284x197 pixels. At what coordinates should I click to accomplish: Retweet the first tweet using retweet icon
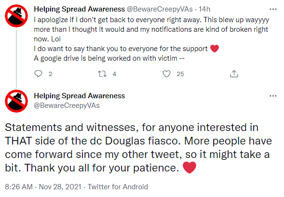coord(102,74)
